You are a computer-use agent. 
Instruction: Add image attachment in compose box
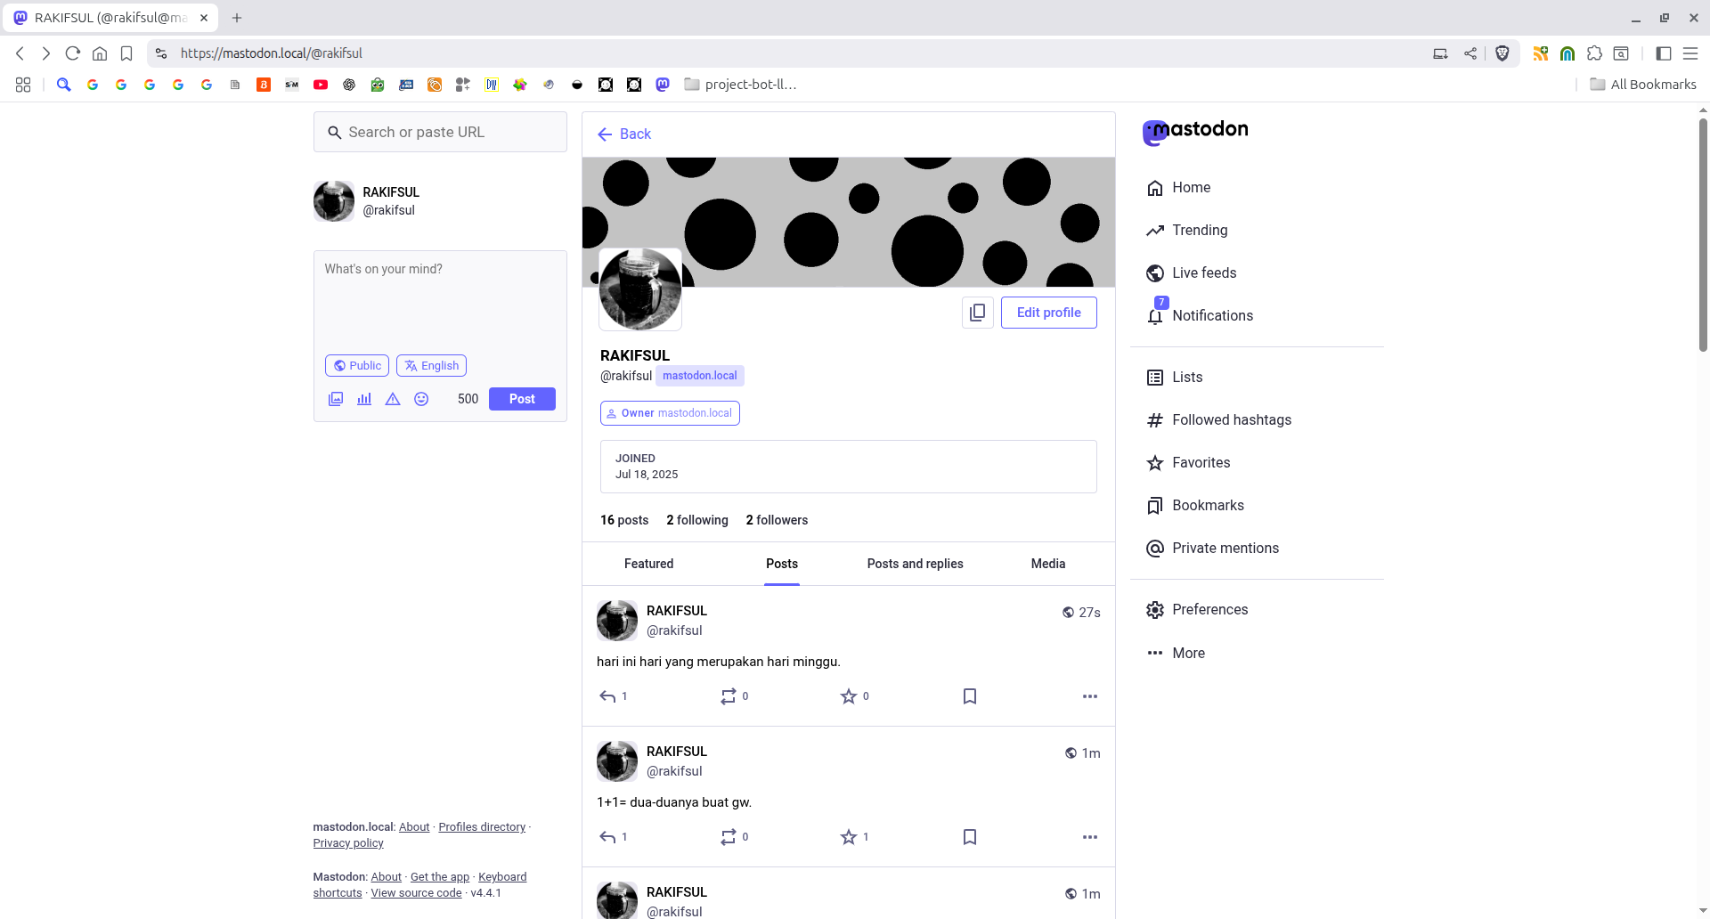pyautogui.click(x=336, y=399)
